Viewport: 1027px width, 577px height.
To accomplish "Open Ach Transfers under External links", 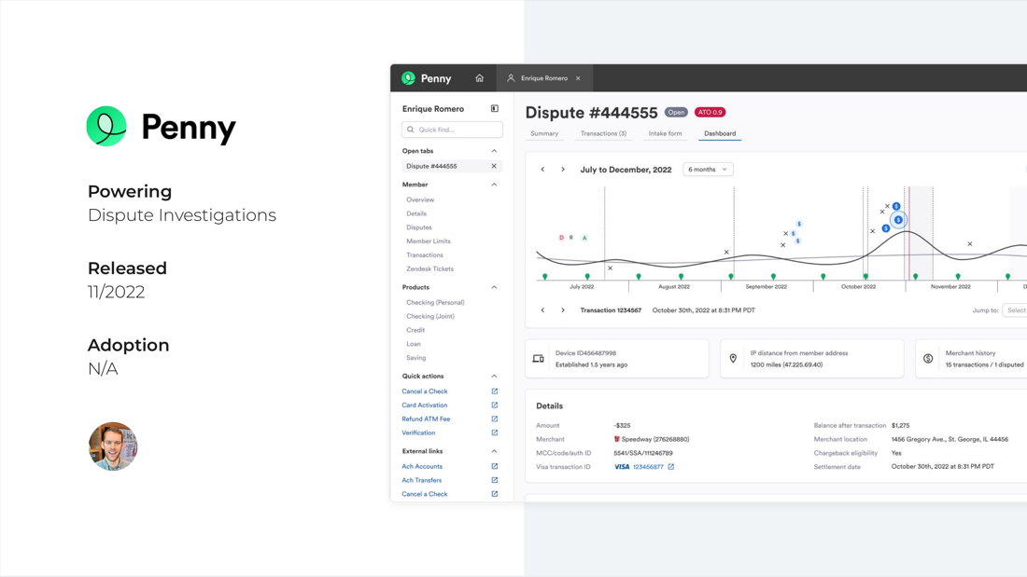I will [424, 479].
